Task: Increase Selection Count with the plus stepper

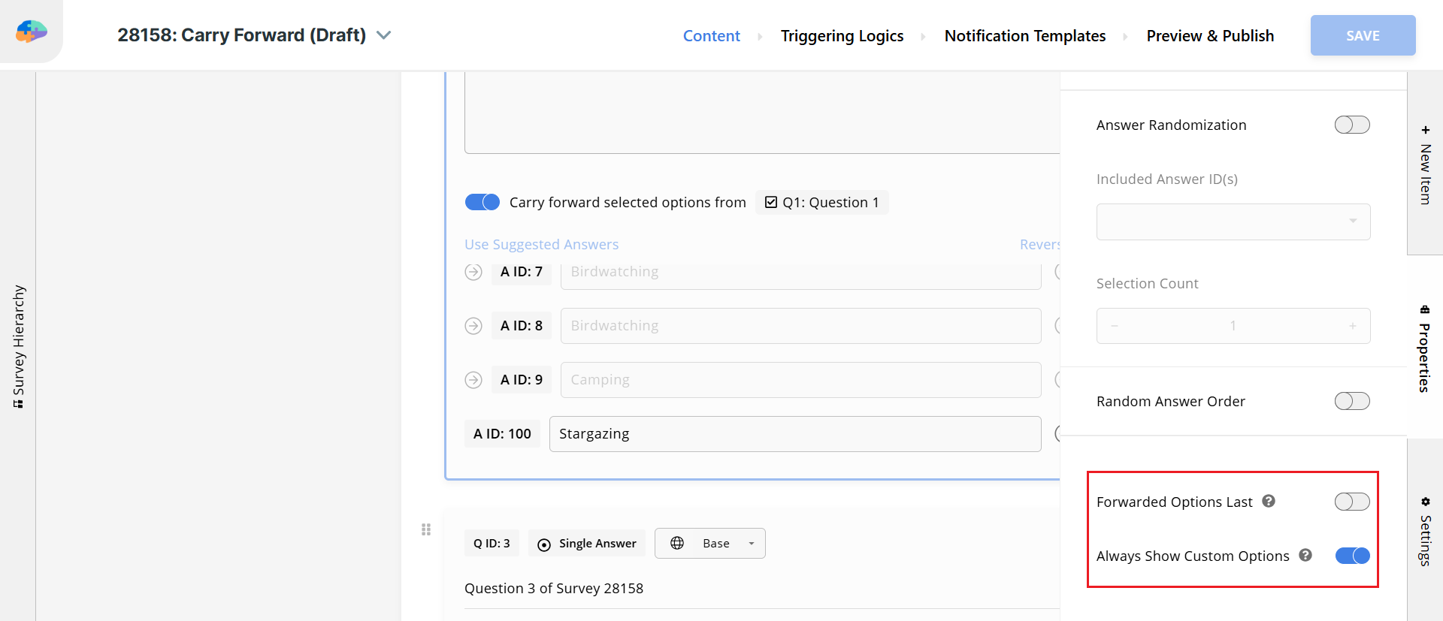Action: point(1352,326)
